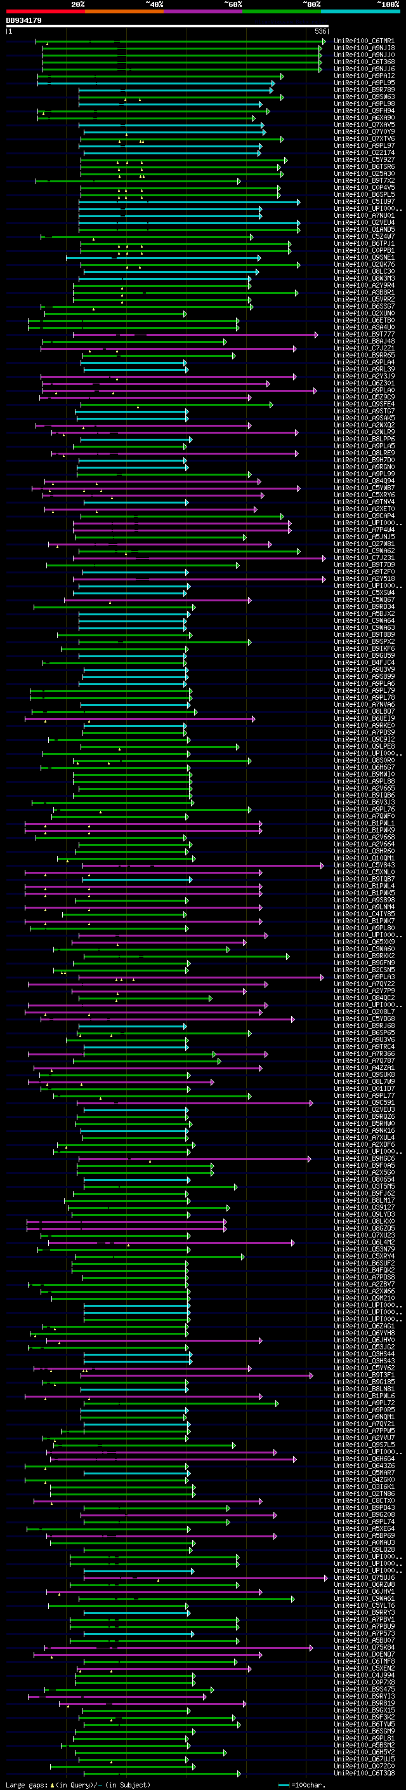The image size is (406, 1790).
Task: Click label UniRef100_Q6Z301
Action: click(364, 383)
